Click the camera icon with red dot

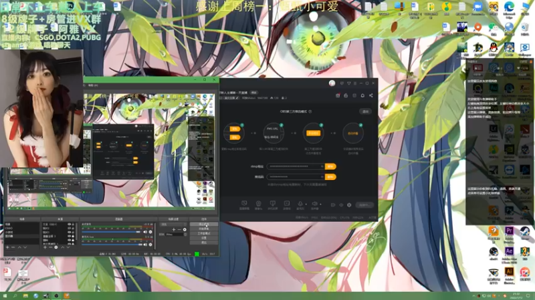(338, 95)
